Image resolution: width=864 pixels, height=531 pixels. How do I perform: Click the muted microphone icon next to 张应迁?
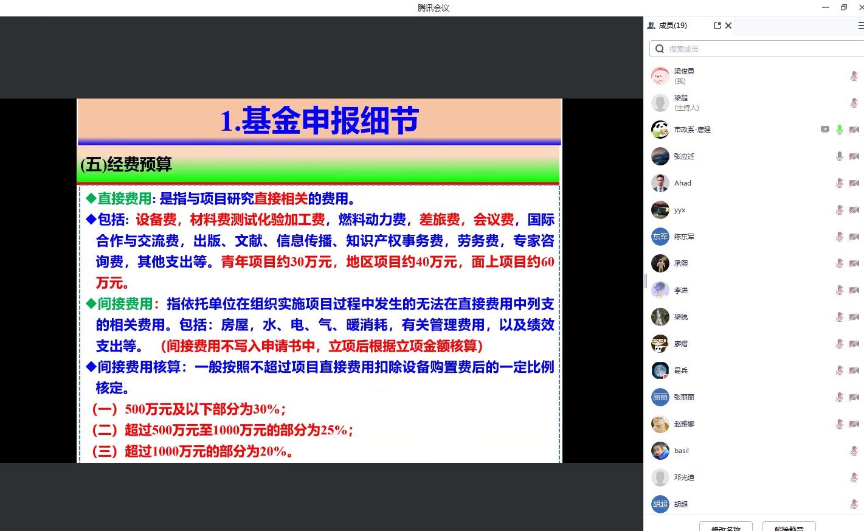[x=839, y=156]
